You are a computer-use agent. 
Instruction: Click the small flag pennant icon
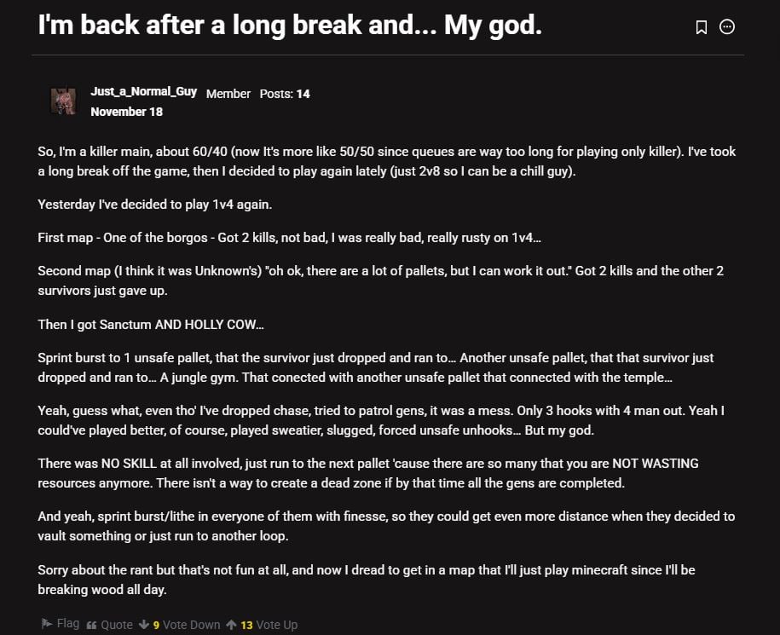pos(48,623)
